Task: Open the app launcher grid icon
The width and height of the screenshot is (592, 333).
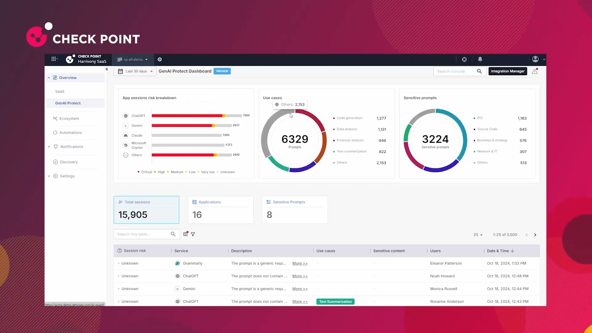Action: [54, 59]
